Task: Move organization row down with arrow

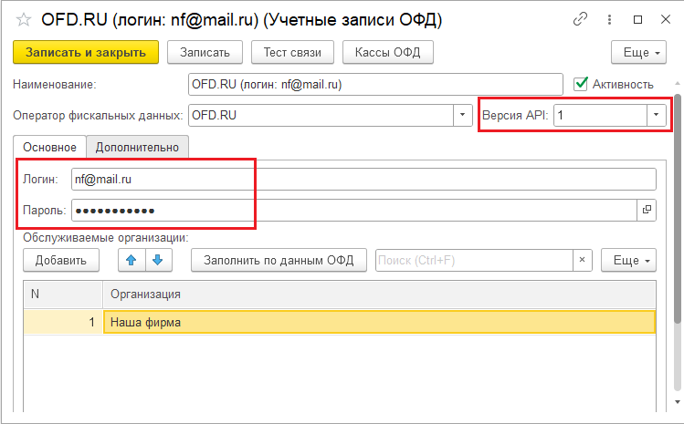Action: pyautogui.click(x=158, y=260)
